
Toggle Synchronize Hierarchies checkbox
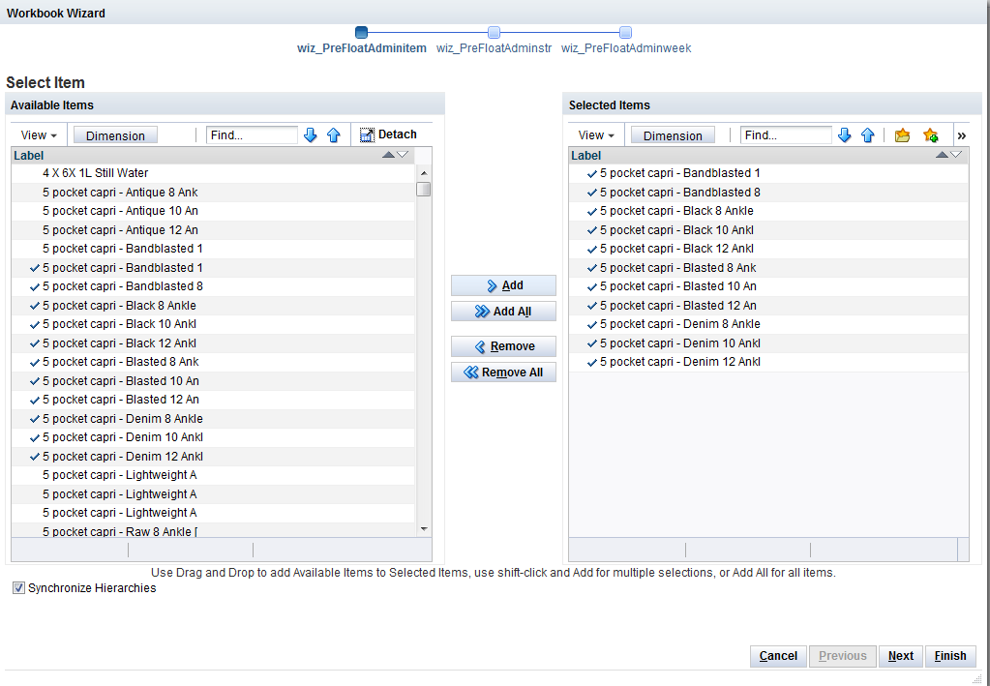(19, 588)
